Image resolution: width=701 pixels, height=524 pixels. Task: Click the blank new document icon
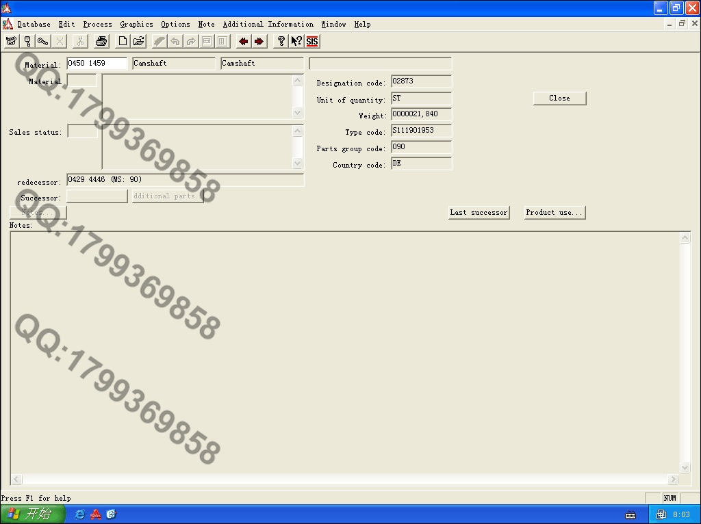click(123, 42)
